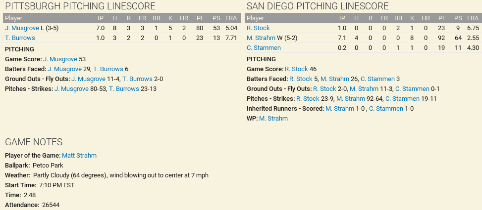Open C. Stammen in San Diego table row
The height and width of the screenshot is (210, 482).
264,48
